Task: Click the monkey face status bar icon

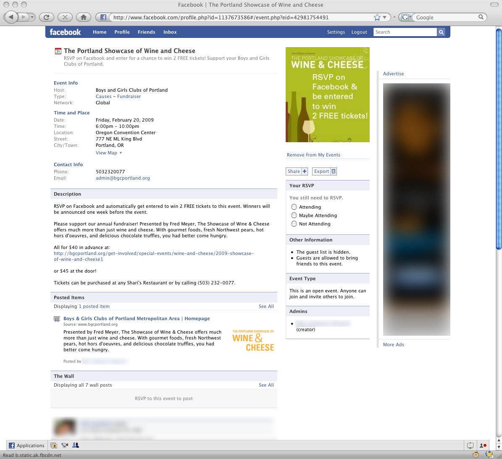Action: tap(476, 455)
